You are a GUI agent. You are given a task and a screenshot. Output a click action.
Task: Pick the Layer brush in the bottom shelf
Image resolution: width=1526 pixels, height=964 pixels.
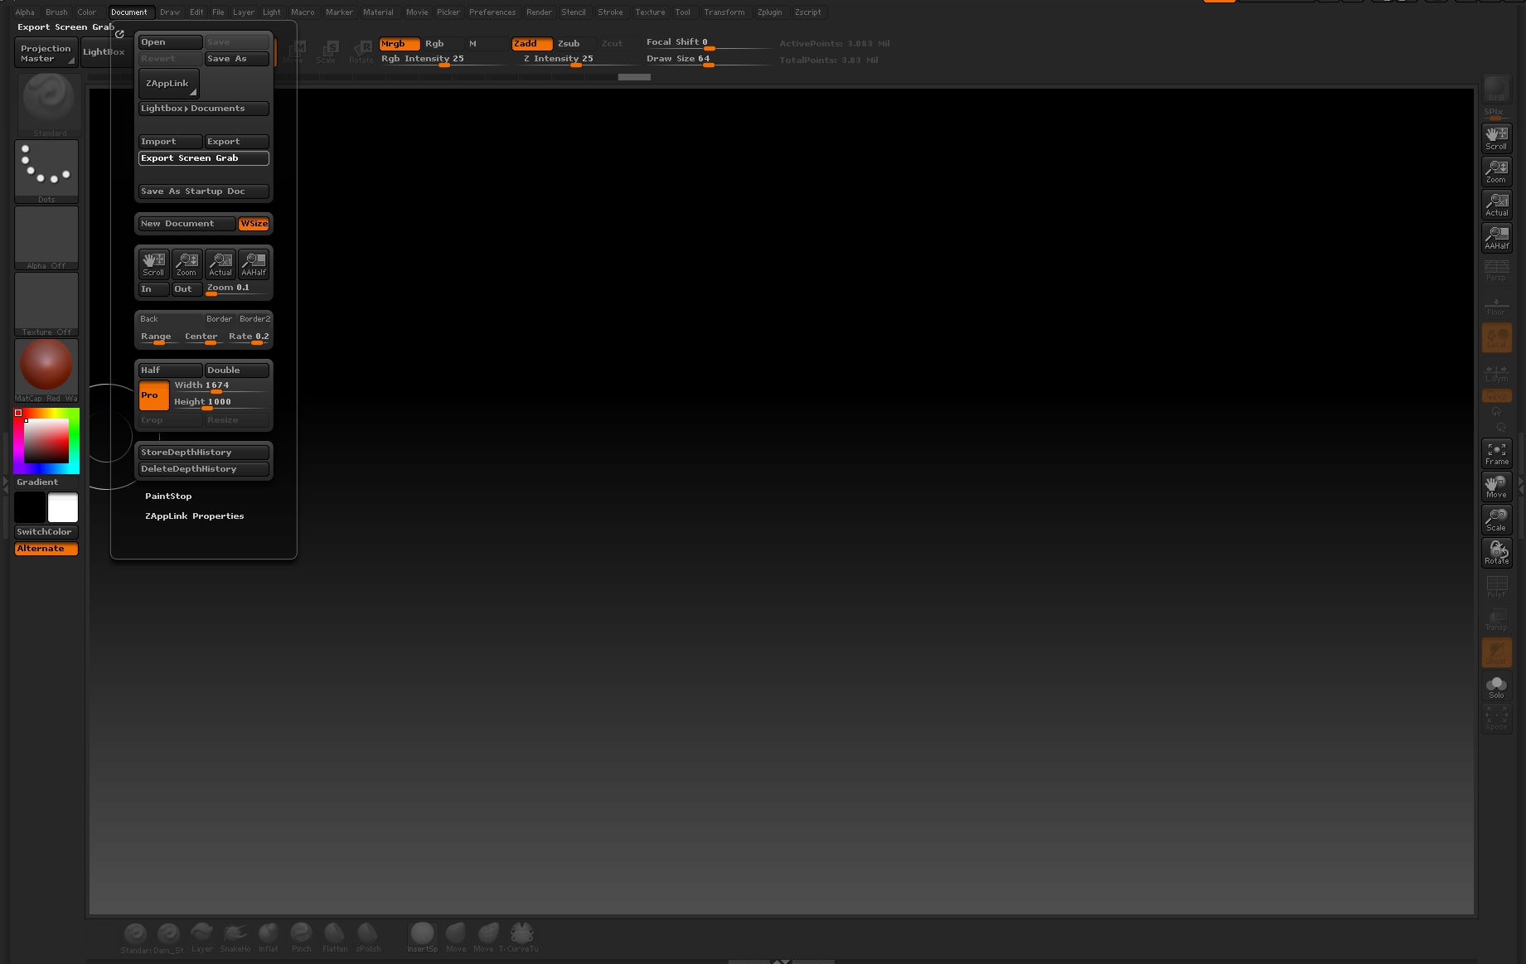pos(202,937)
